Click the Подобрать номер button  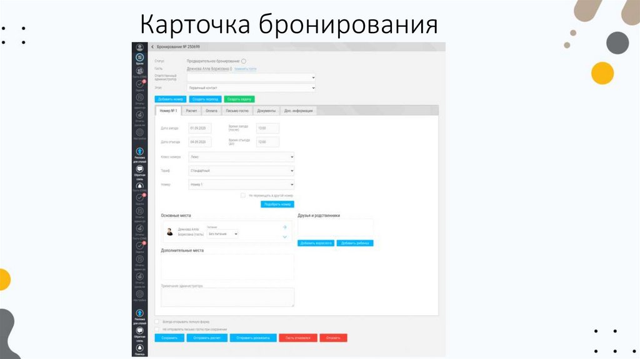tap(277, 205)
